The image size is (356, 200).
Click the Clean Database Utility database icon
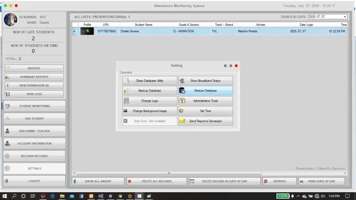tap(126, 80)
